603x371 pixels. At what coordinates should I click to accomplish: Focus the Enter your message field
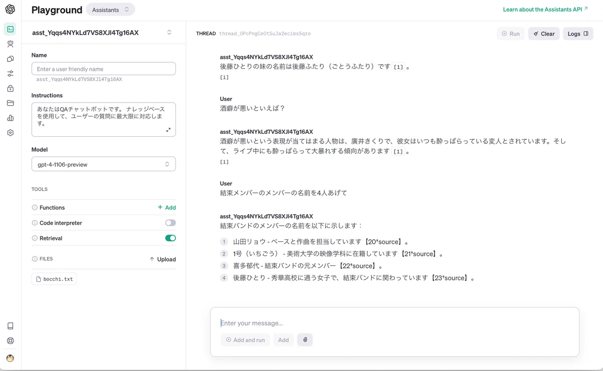(x=394, y=323)
